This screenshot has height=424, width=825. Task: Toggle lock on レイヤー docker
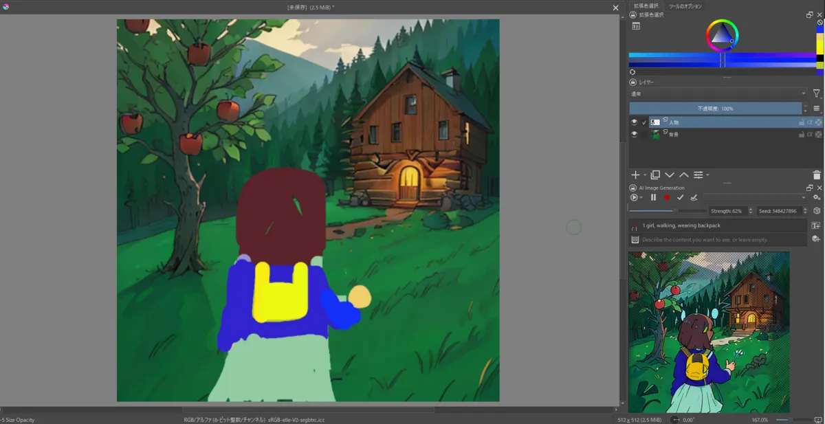pos(632,82)
